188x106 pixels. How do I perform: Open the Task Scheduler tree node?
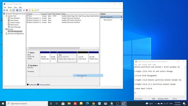15,18
